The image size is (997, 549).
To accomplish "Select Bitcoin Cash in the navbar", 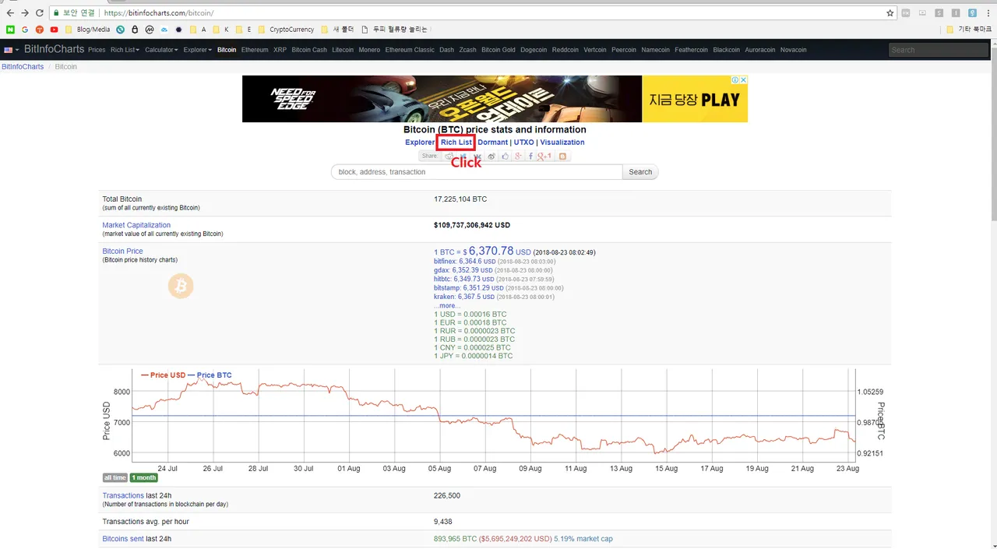I will (x=309, y=50).
